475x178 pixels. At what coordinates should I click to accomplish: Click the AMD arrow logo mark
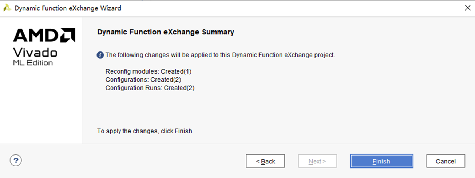pos(68,35)
